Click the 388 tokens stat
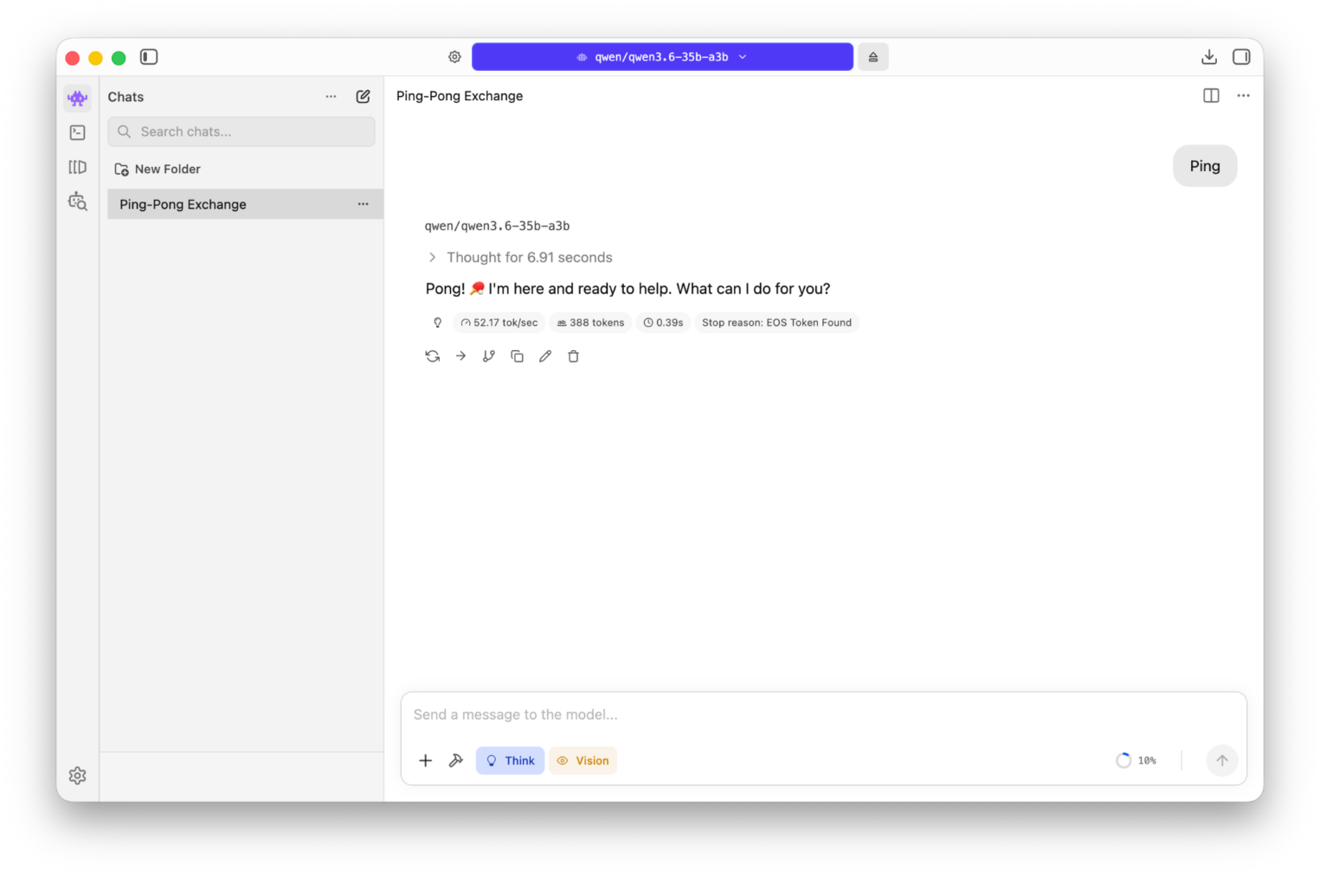 (x=590, y=323)
